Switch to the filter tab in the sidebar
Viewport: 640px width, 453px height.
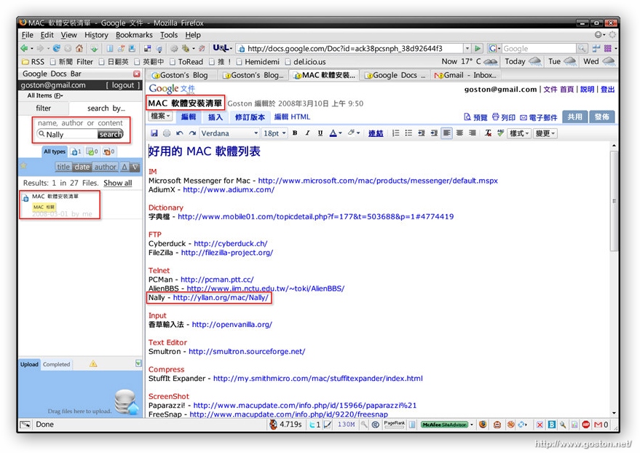click(x=43, y=108)
